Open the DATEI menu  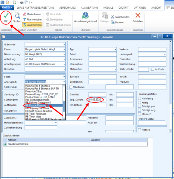click(x=7, y=7)
